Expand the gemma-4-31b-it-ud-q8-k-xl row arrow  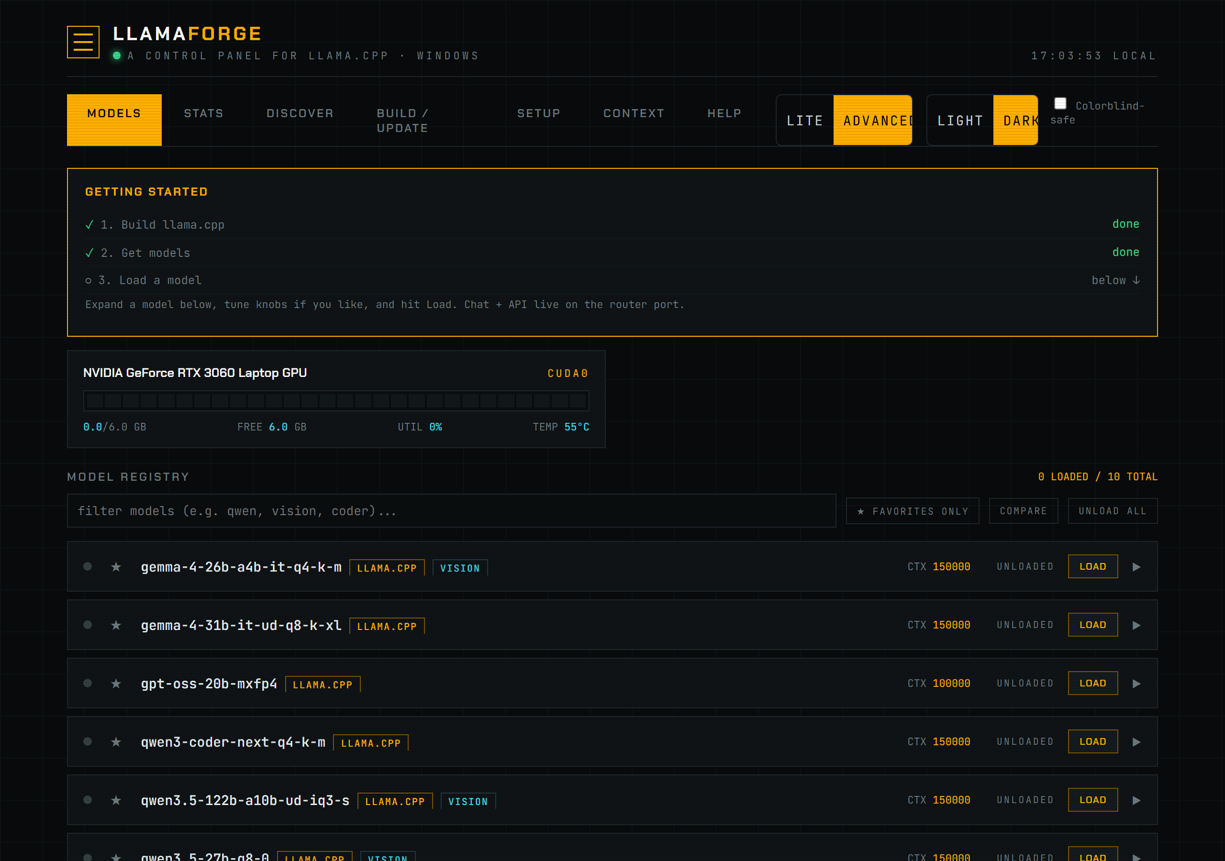point(1136,625)
